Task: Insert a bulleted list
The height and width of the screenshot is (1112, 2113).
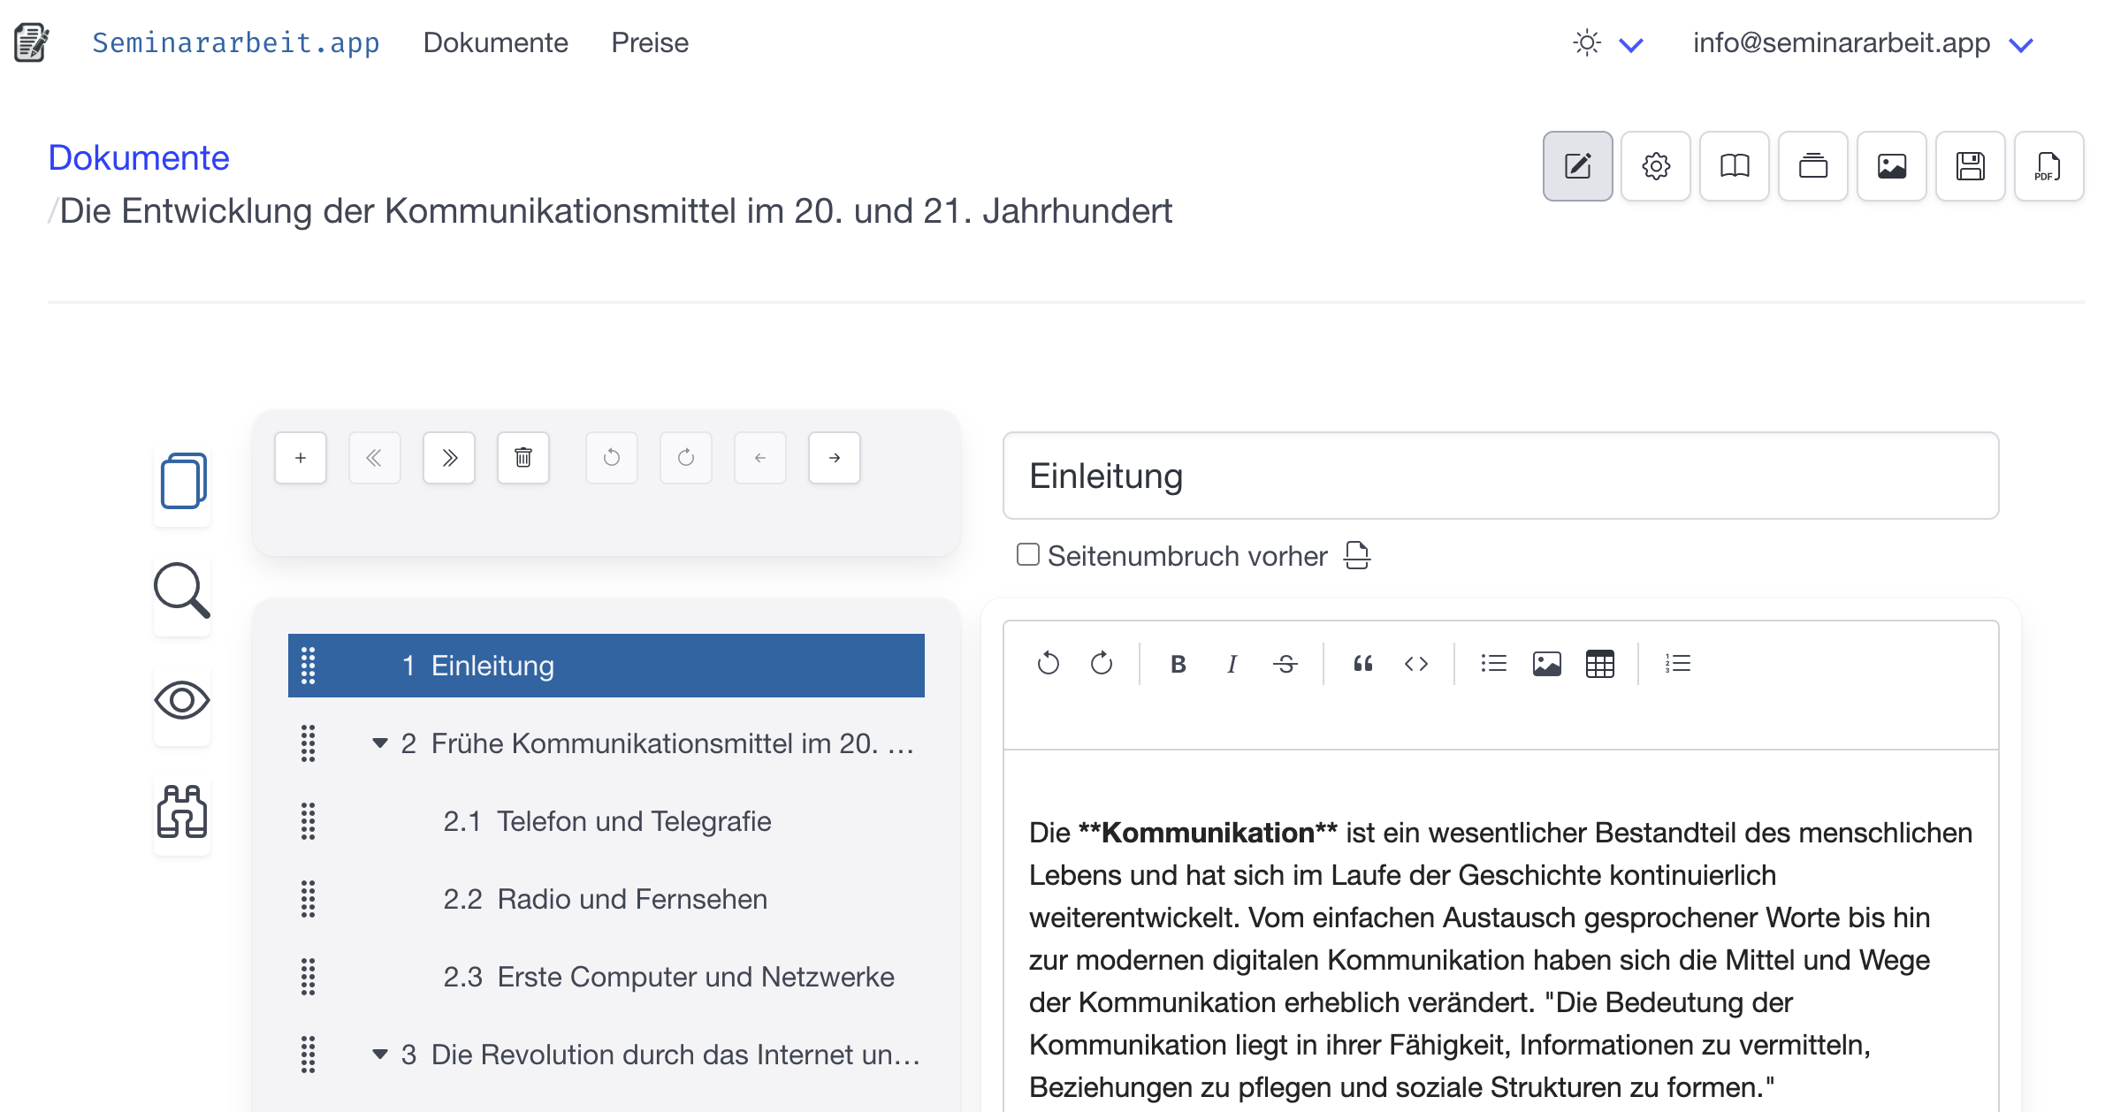Action: click(x=1494, y=664)
